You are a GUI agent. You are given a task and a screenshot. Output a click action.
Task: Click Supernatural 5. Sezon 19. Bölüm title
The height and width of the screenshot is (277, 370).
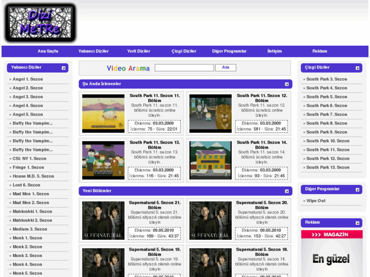tap(155, 252)
